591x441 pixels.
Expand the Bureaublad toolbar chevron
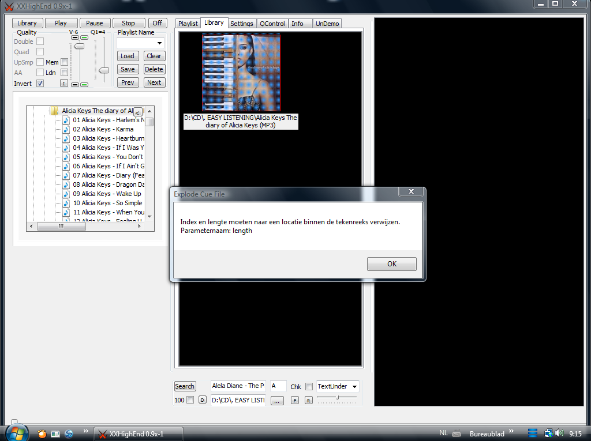click(511, 431)
